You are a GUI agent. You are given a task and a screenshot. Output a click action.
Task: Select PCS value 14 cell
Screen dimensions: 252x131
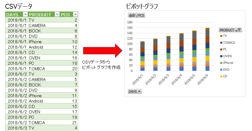click(x=69, y=52)
